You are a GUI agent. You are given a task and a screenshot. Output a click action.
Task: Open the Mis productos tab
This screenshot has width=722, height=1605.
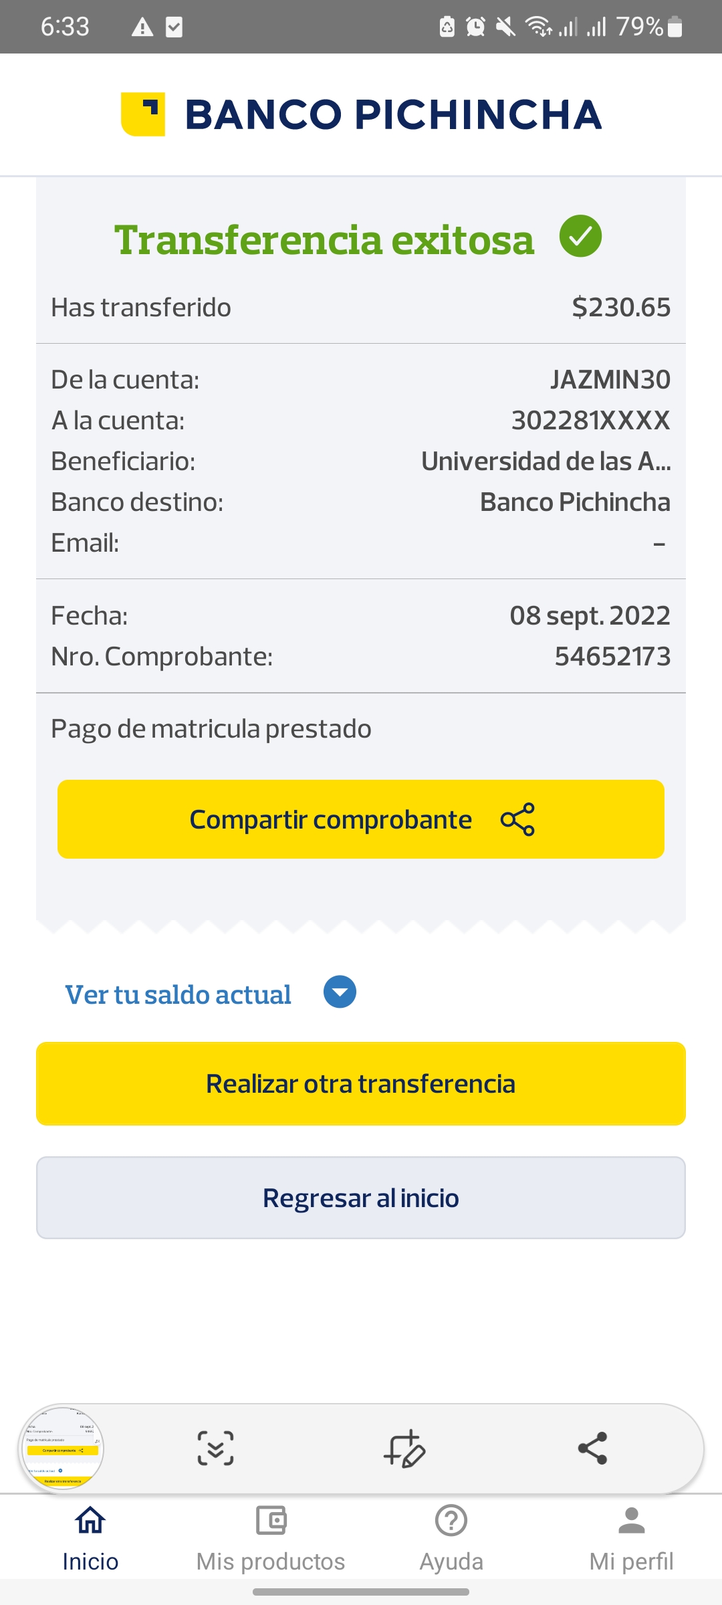[x=271, y=1535]
